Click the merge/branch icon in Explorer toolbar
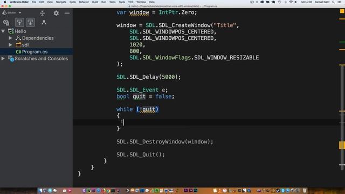This screenshot has width=345, height=194. tap(44, 22)
